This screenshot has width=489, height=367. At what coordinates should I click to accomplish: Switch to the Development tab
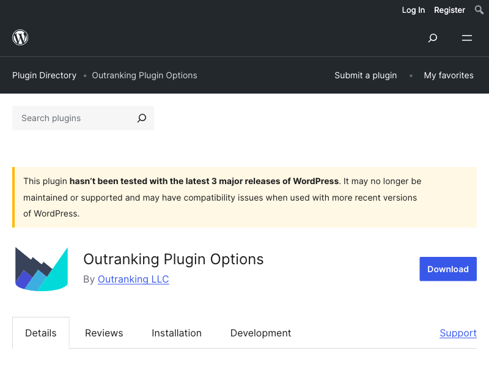261,333
